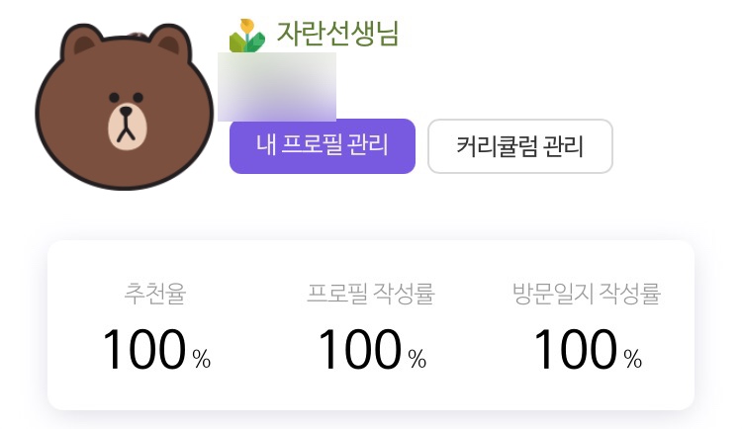Select the 프로필 작성률 stat label

[371, 294]
